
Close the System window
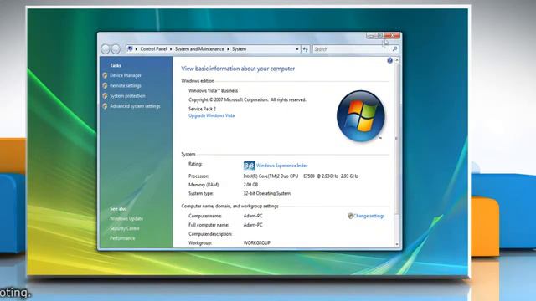coord(393,35)
